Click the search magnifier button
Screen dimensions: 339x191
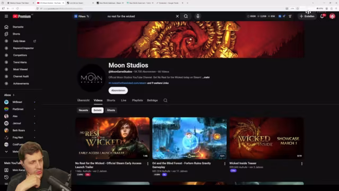186,16
